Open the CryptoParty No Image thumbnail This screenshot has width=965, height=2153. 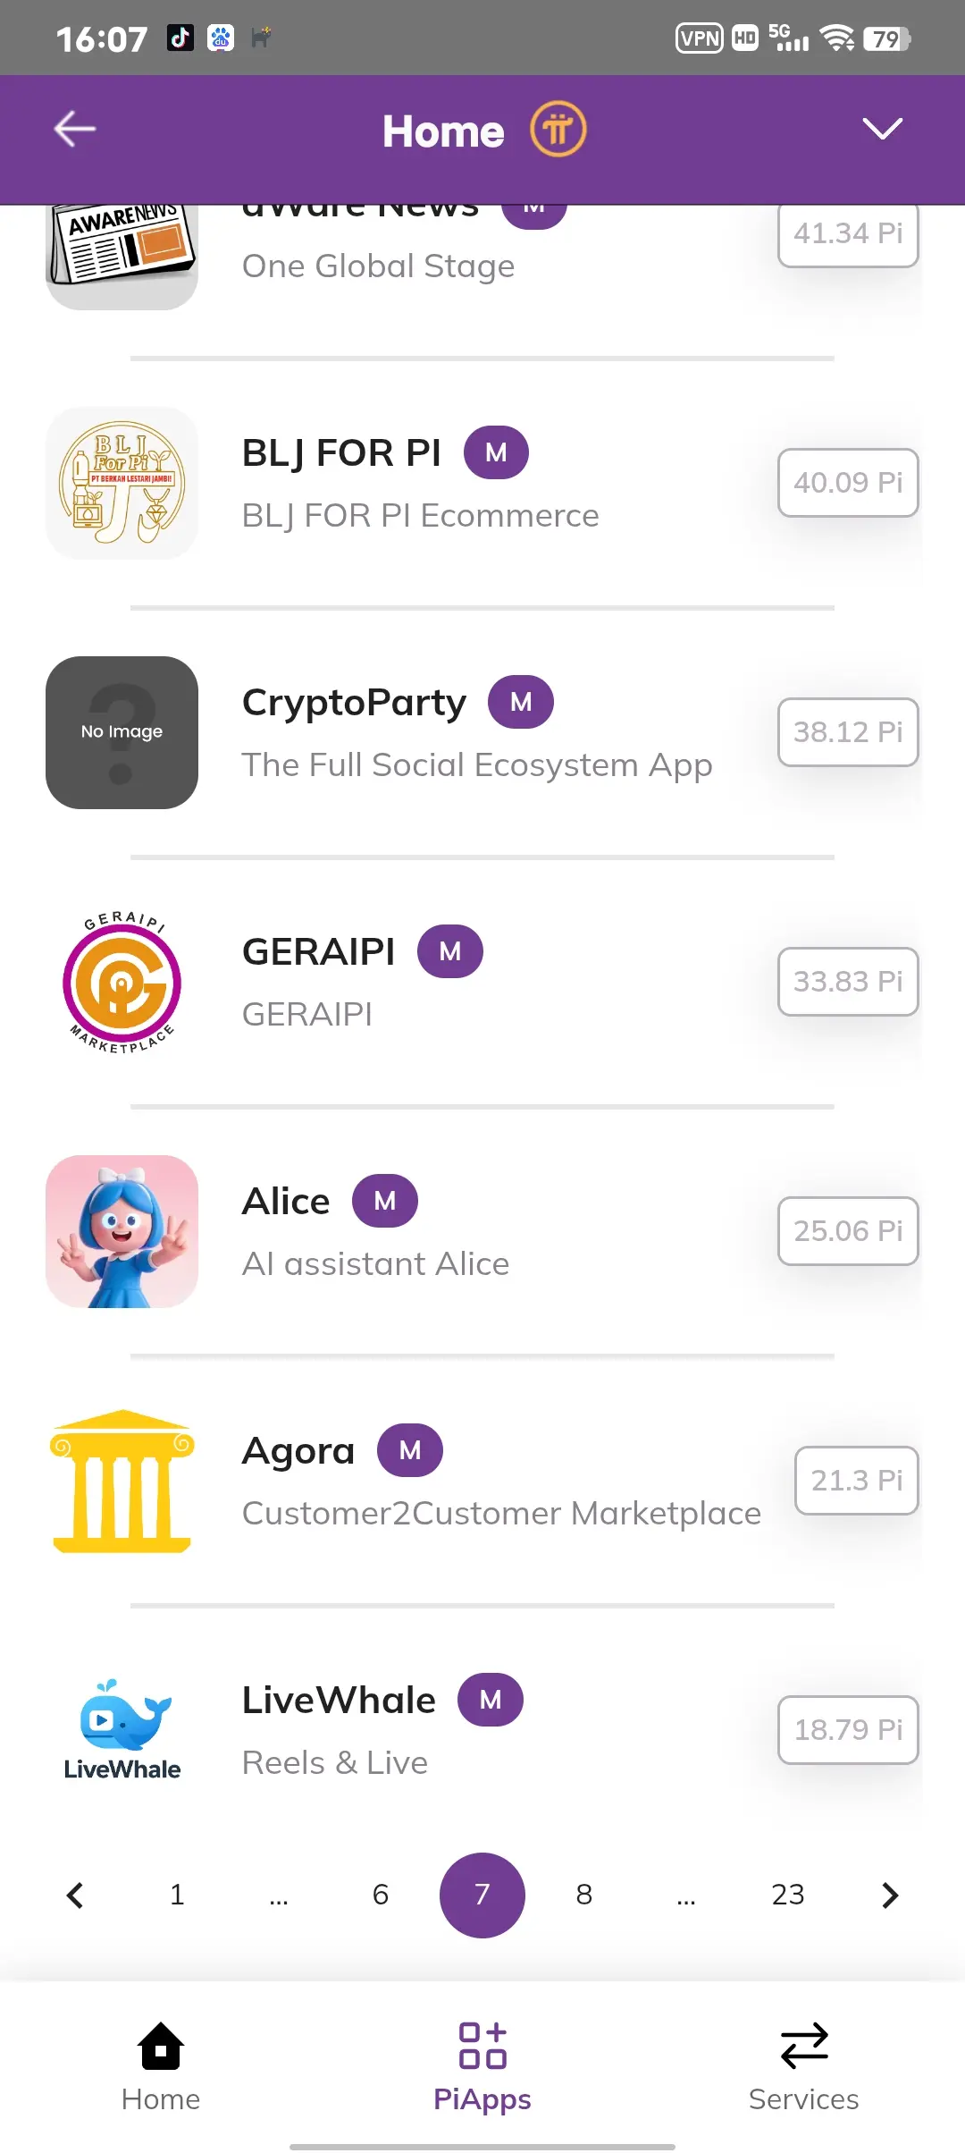pos(122,732)
